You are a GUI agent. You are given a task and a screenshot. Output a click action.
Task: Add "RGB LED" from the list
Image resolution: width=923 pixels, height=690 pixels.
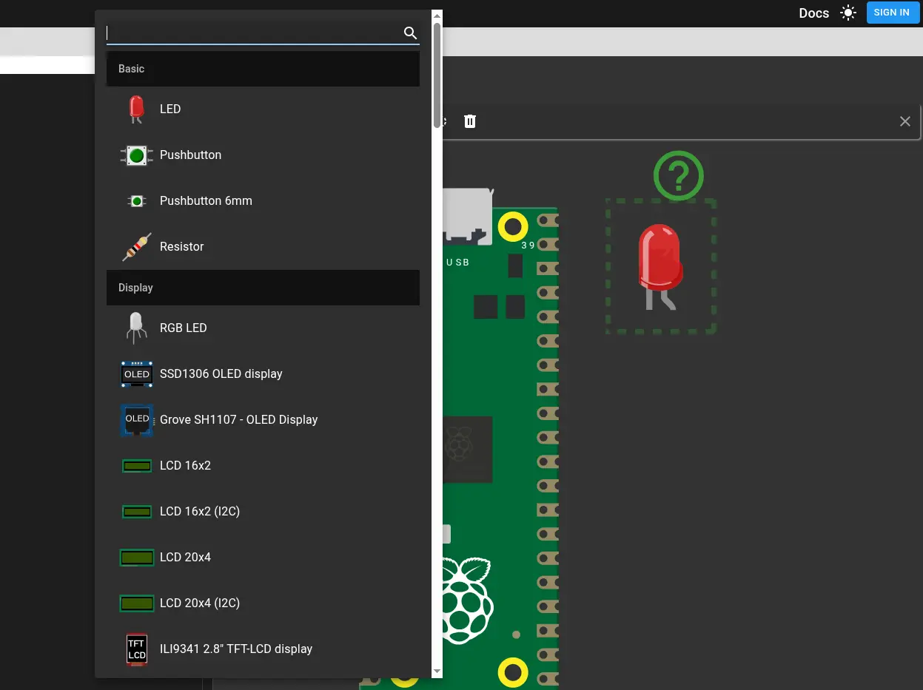263,328
